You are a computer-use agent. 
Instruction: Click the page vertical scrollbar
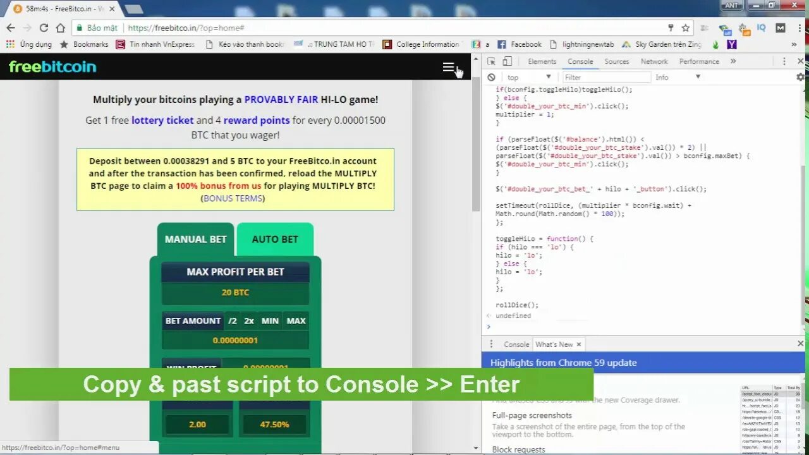pyautogui.click(x=476, y=145)
